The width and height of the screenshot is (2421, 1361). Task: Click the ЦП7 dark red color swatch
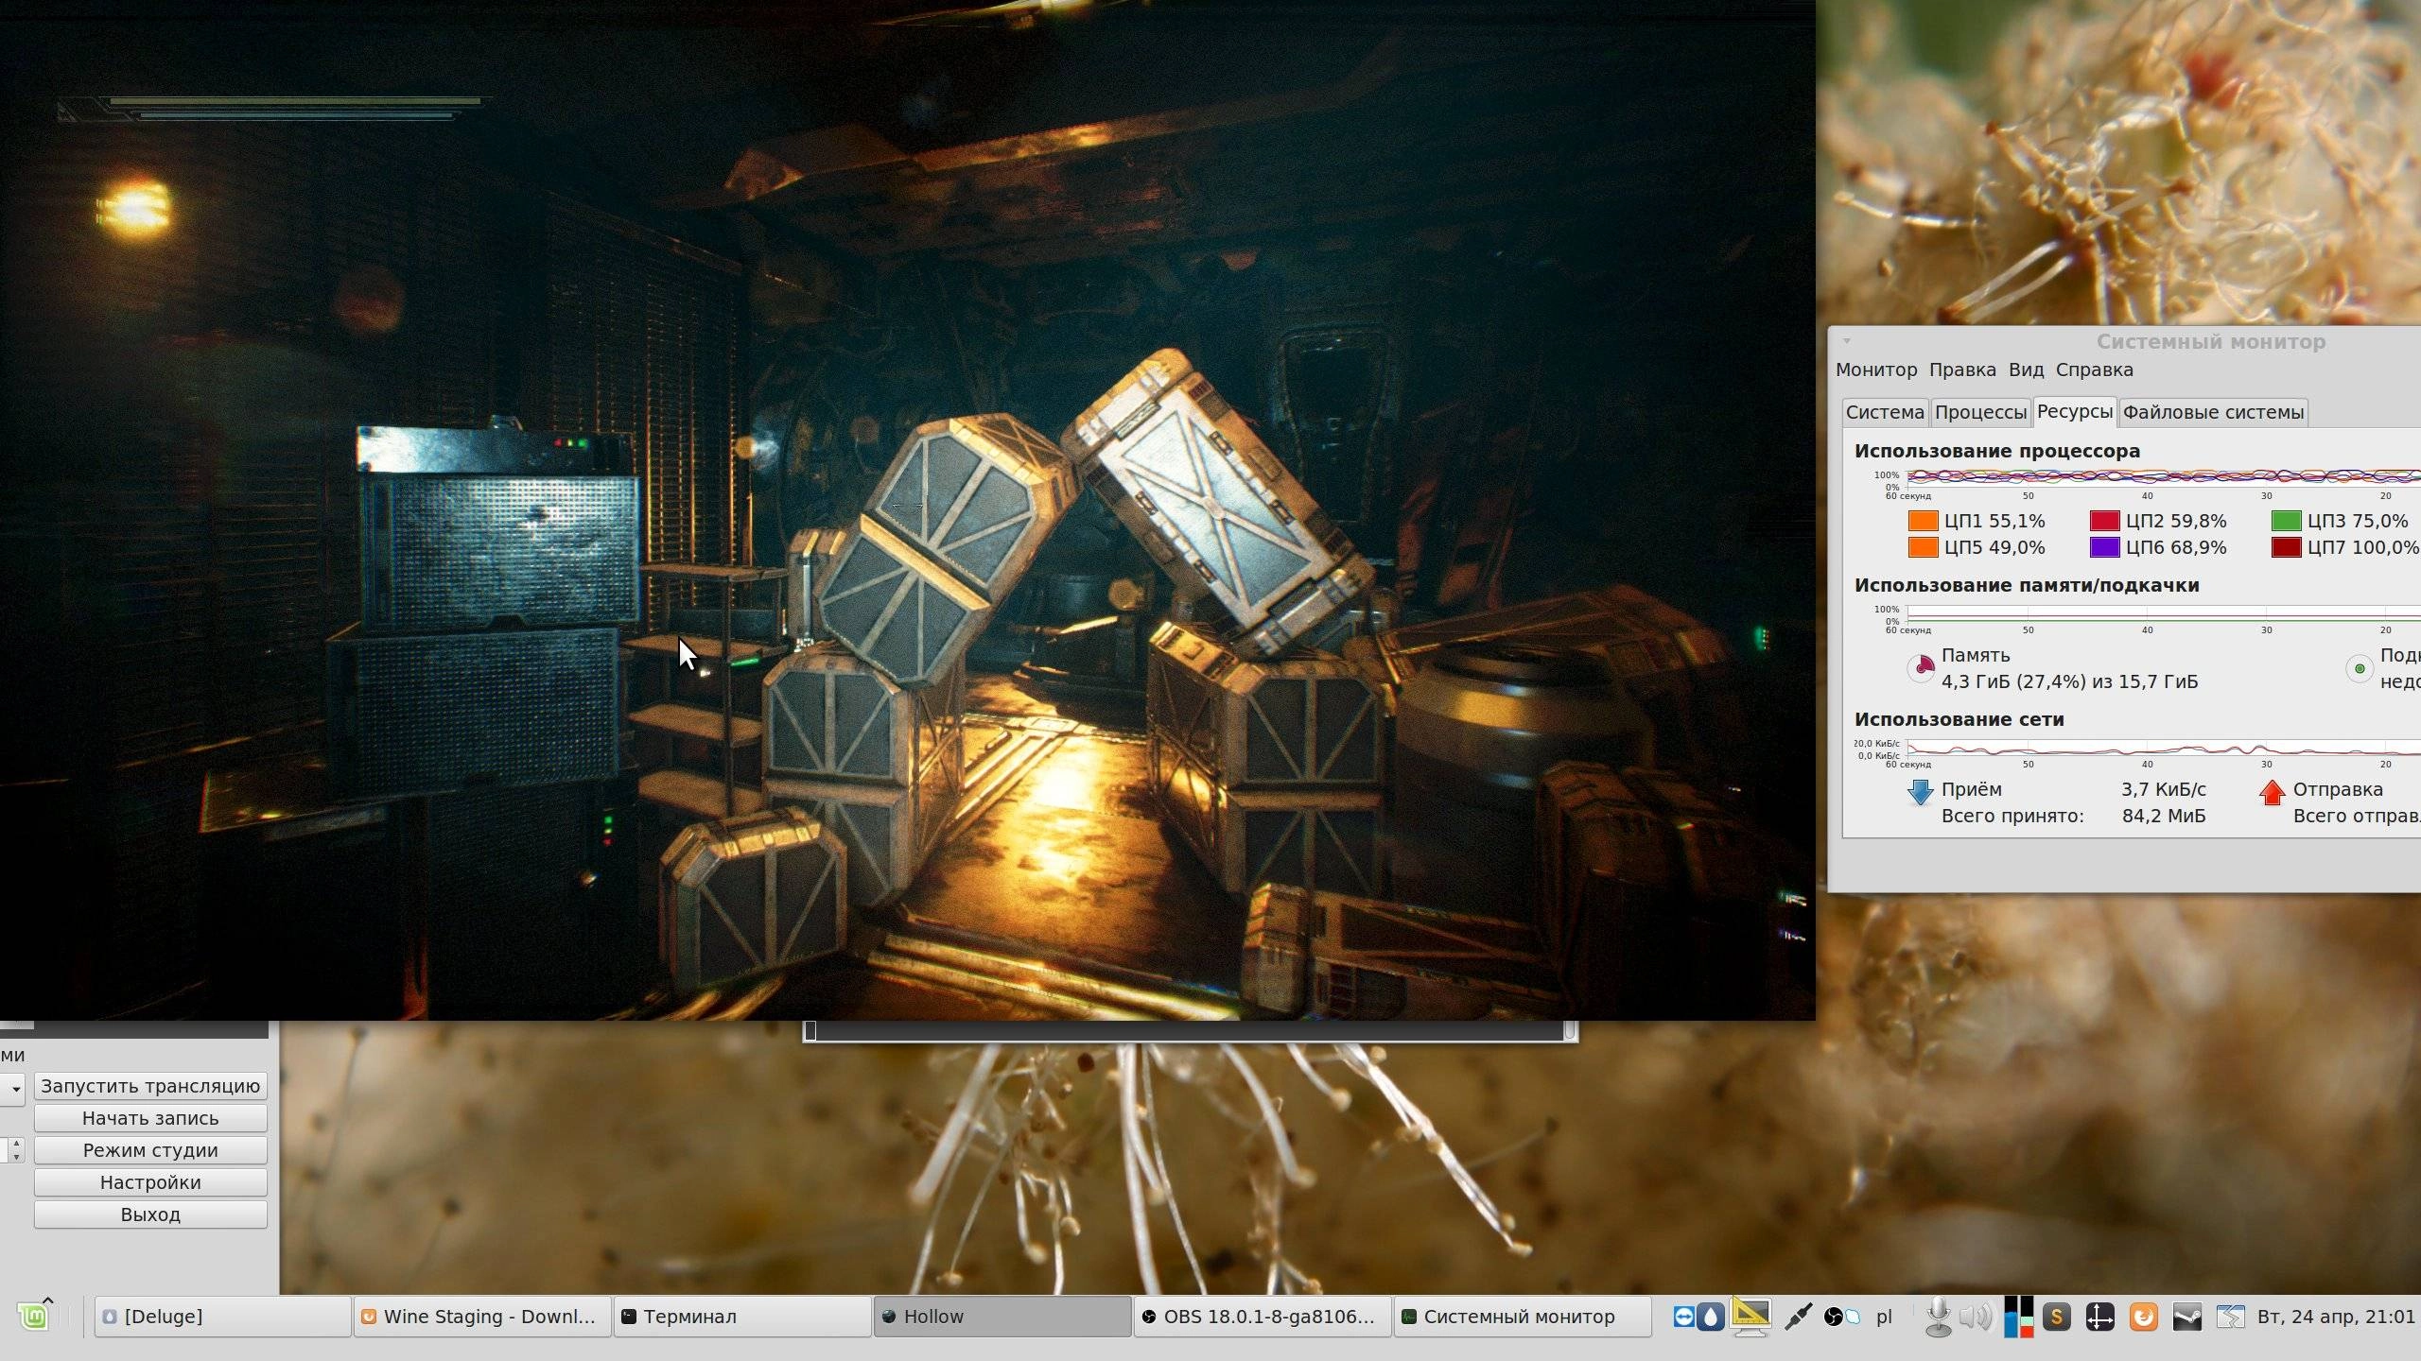(x=2286, y=547)
